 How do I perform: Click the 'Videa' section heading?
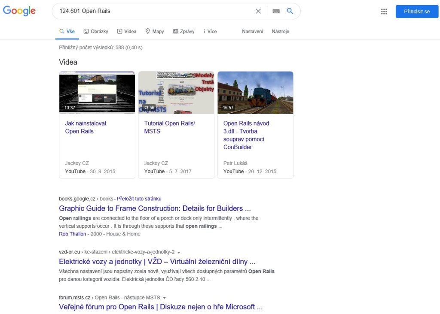68,62
